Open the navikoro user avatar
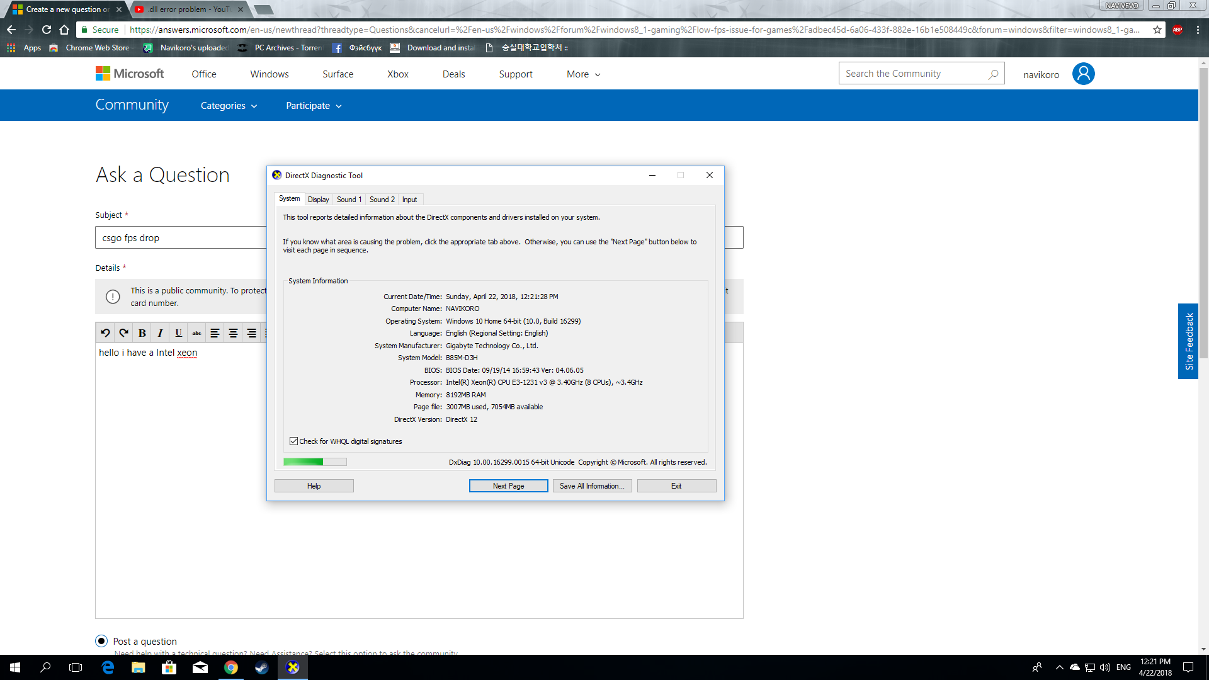 pyautogui.click(x=1083, y=74)
